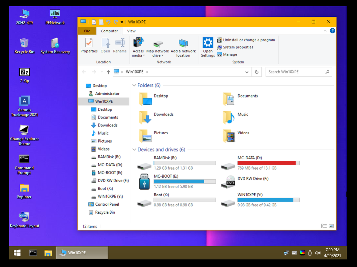The width and height of the screenshot is (357, 267).
Task: Select MC-DATA (D:) drive with red bar
Action: [x=260, y=163]
